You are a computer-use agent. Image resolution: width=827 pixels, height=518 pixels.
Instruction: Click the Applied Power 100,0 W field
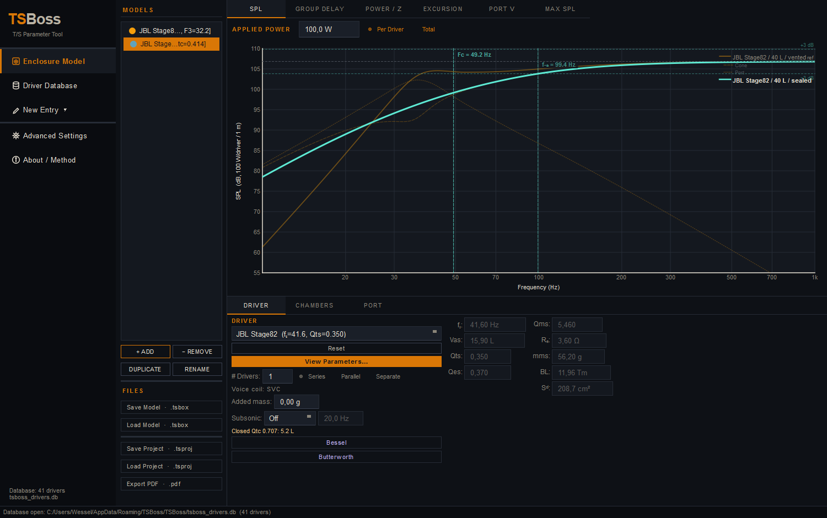329,29
